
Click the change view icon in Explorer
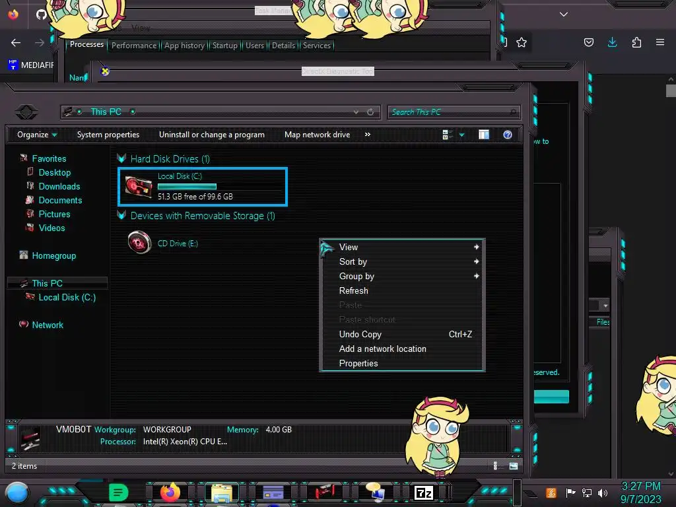(448, 135)
